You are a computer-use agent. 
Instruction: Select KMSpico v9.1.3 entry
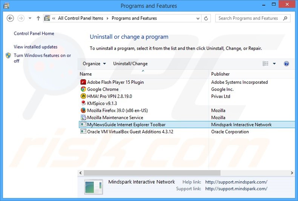(x=102, y=103)
